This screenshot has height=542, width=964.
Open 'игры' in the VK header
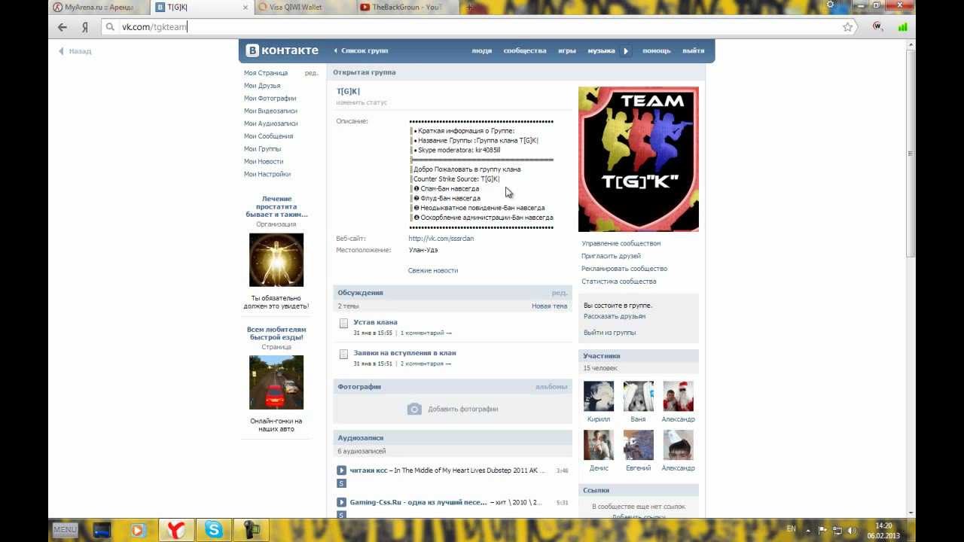click(x=567, y=51)
